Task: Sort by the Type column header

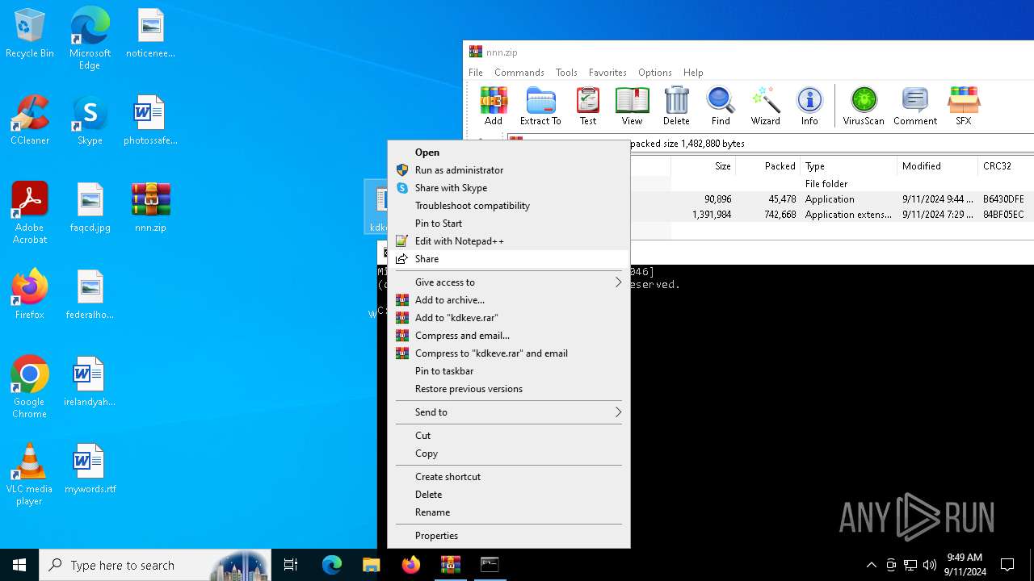Action: pos(848,166)
